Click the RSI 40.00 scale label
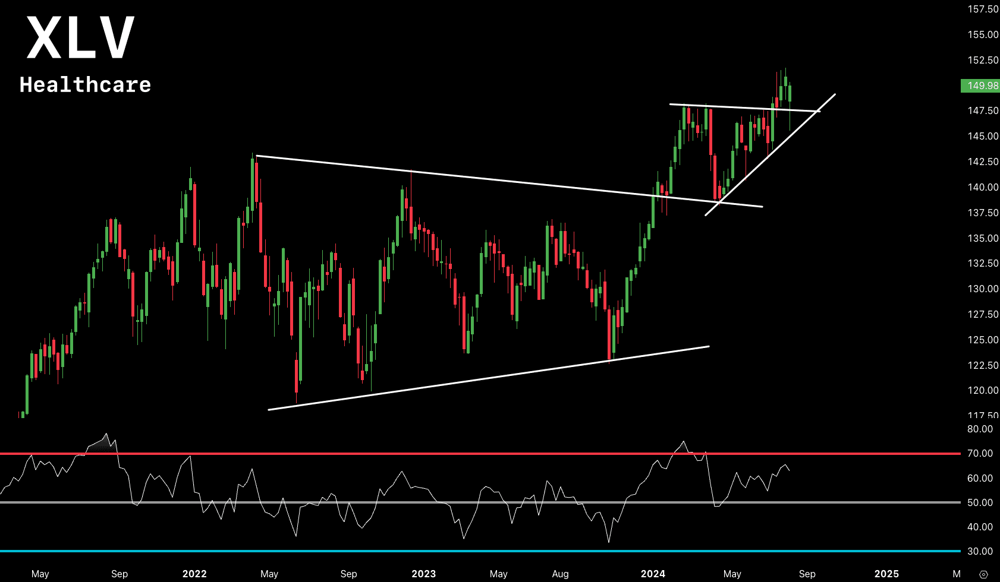 tap(980, 527)
